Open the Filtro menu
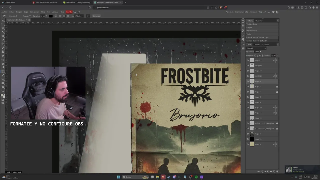 coord(43,12)
